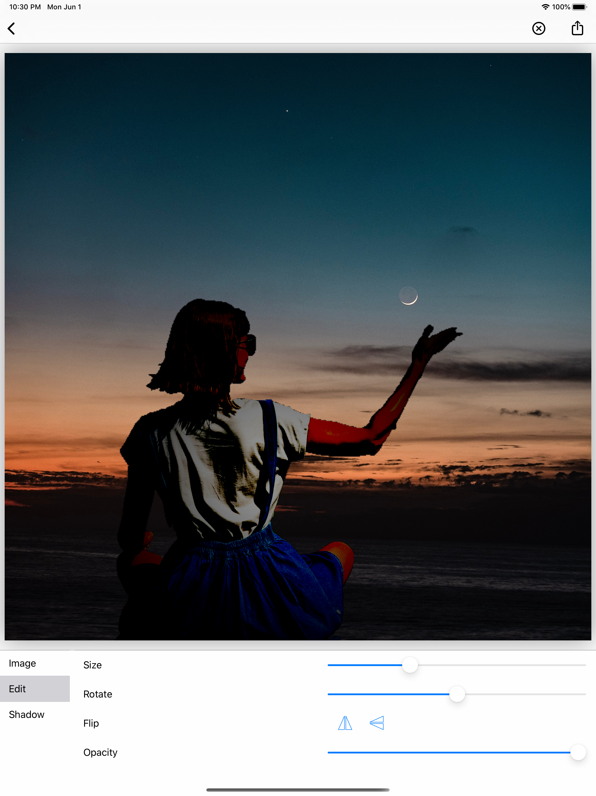This screenshot has width=596, height=796.
Task: Open the Shadow tab
Action: (26, 714)
